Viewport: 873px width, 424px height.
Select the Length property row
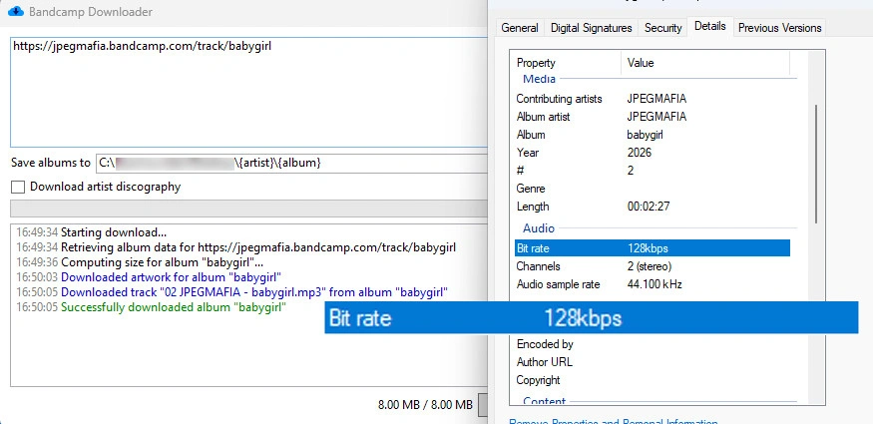[x=653, y=207]
